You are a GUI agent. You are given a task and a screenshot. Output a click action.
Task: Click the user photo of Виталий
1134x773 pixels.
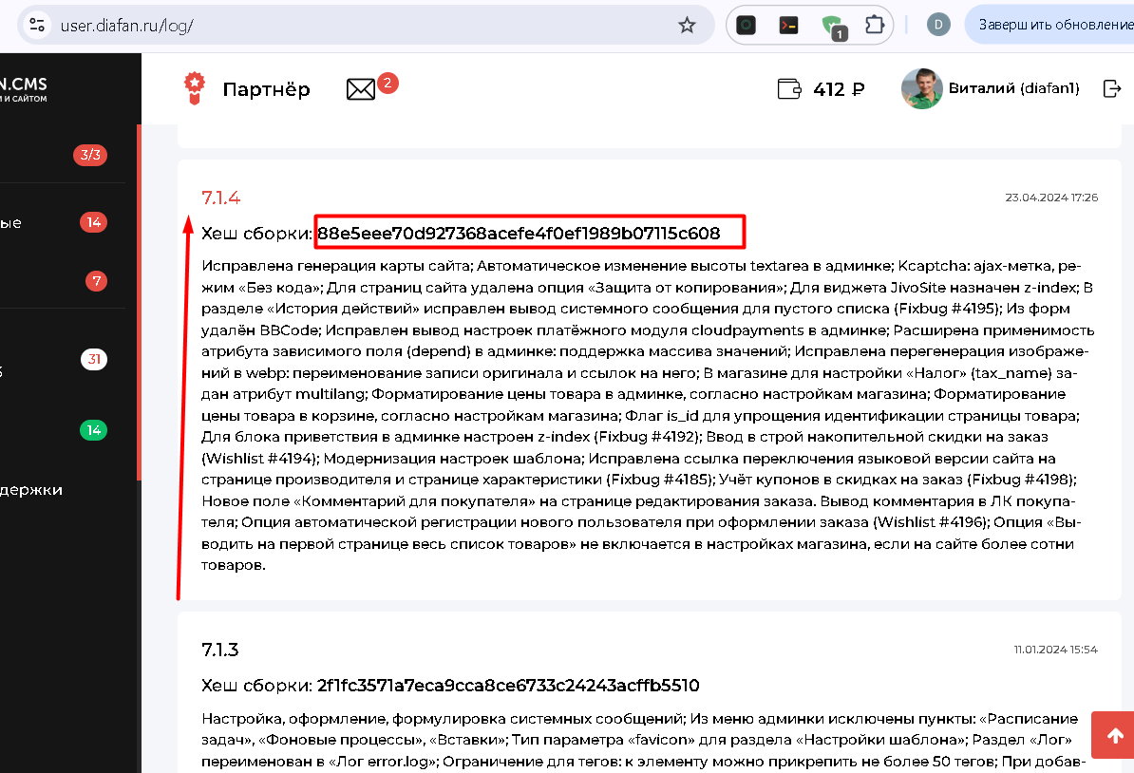tap(921, 89)
